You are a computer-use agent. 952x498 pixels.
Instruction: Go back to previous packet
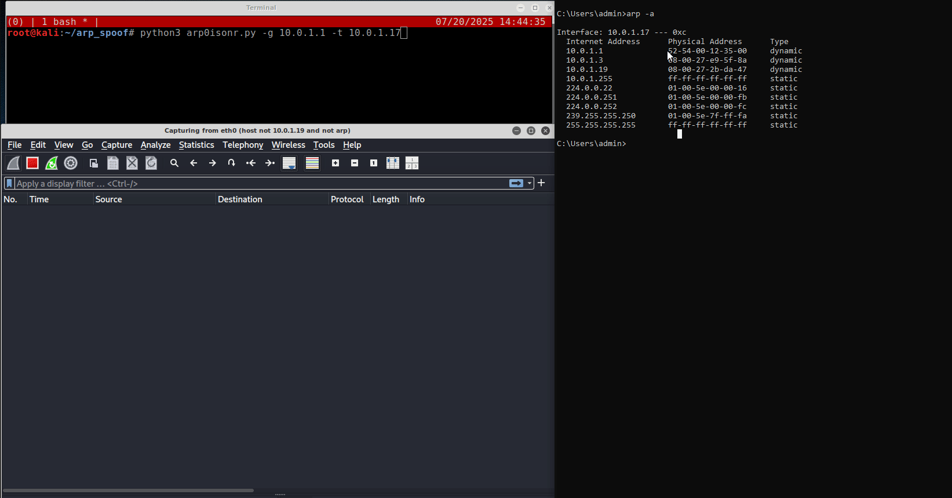(x=194, y=163)
